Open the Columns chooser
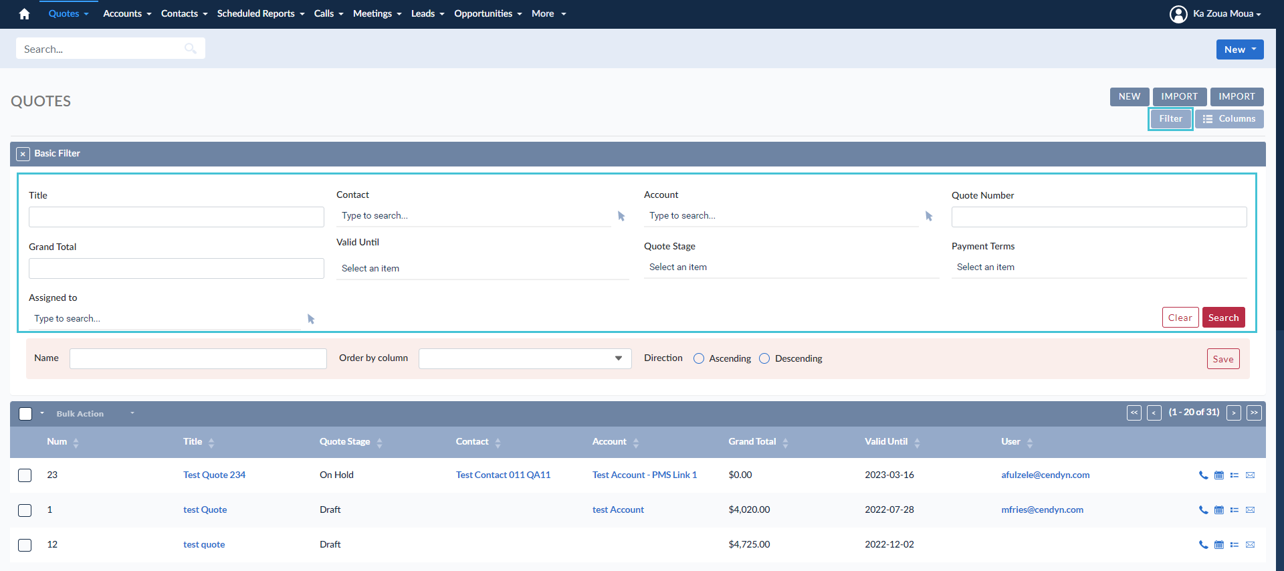Viewport: 1284px width, 571px height. [1229, 119]
